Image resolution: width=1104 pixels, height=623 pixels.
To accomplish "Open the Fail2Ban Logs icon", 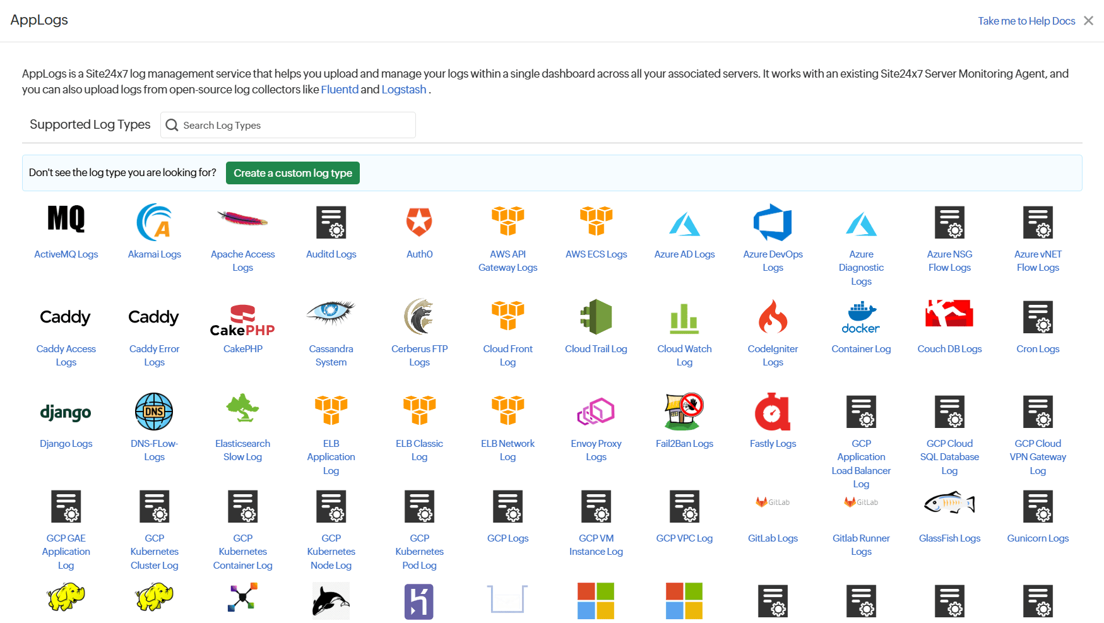I will (x=684, y=412).
